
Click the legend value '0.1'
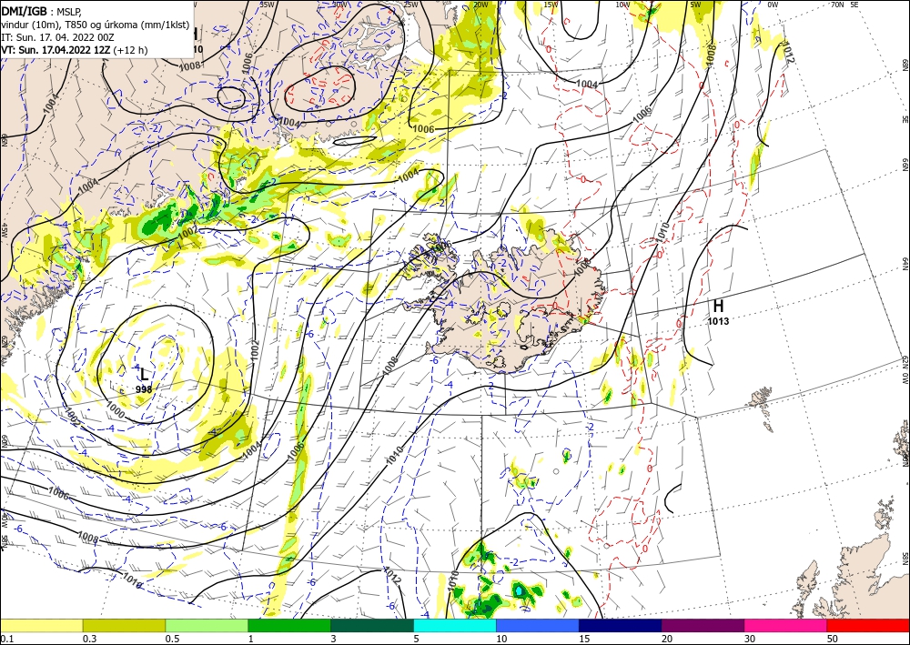click(7, 639)
